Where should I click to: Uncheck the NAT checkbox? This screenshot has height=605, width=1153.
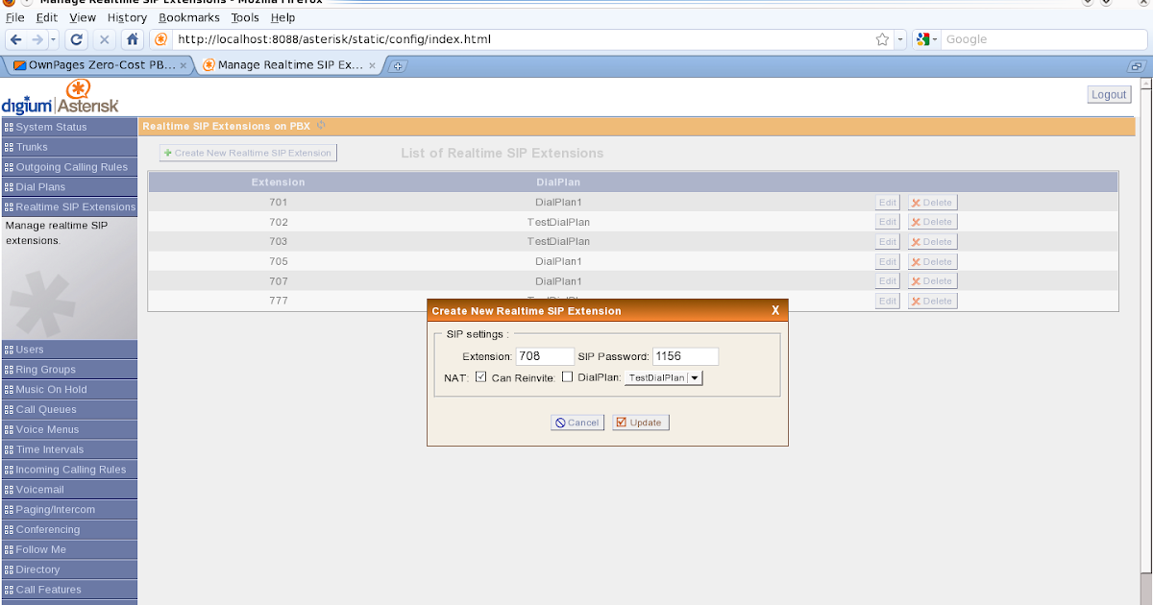480,376
